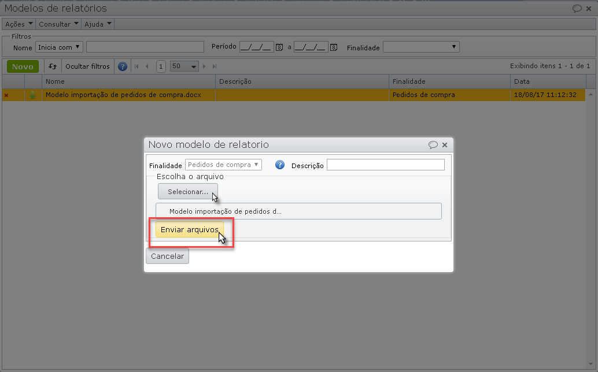Click the page number 1 box
The image size is (598, 372).
161,66
